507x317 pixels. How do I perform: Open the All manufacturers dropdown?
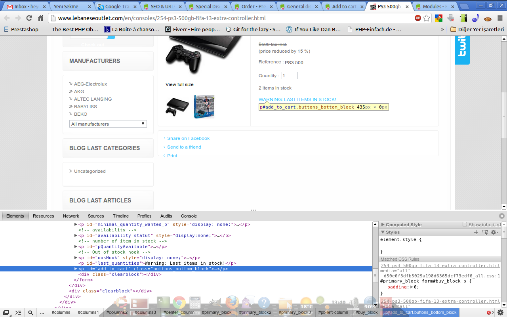(x=108, y=124)
